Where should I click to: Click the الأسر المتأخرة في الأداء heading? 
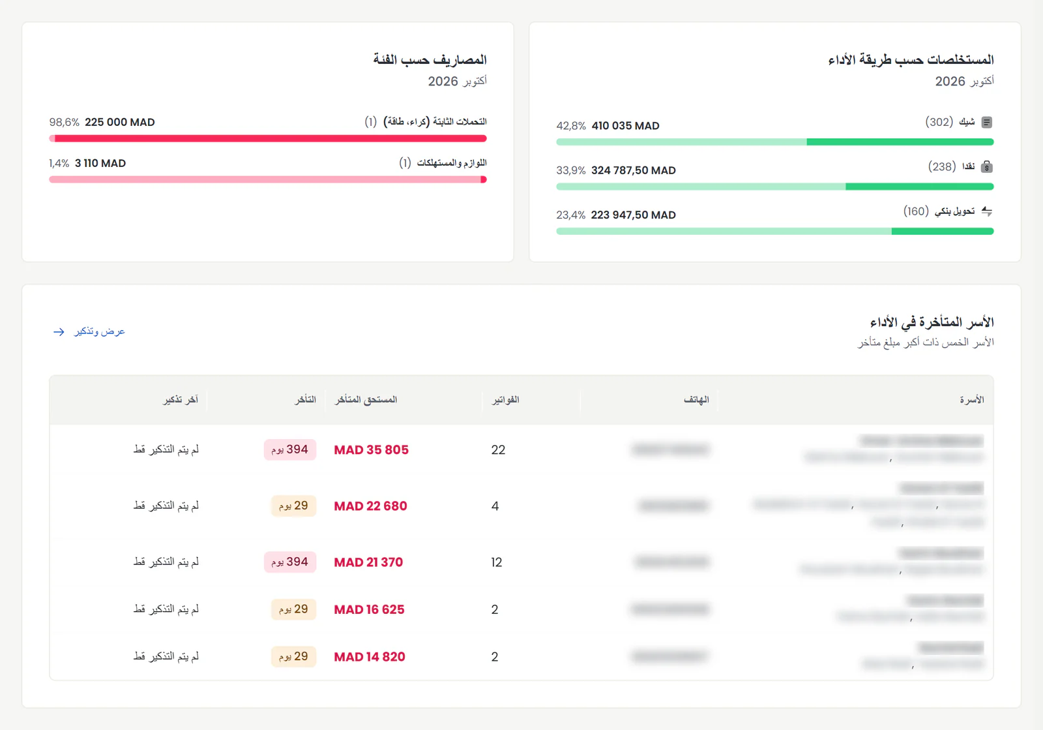pyautogui.click(x=932, y=322)
